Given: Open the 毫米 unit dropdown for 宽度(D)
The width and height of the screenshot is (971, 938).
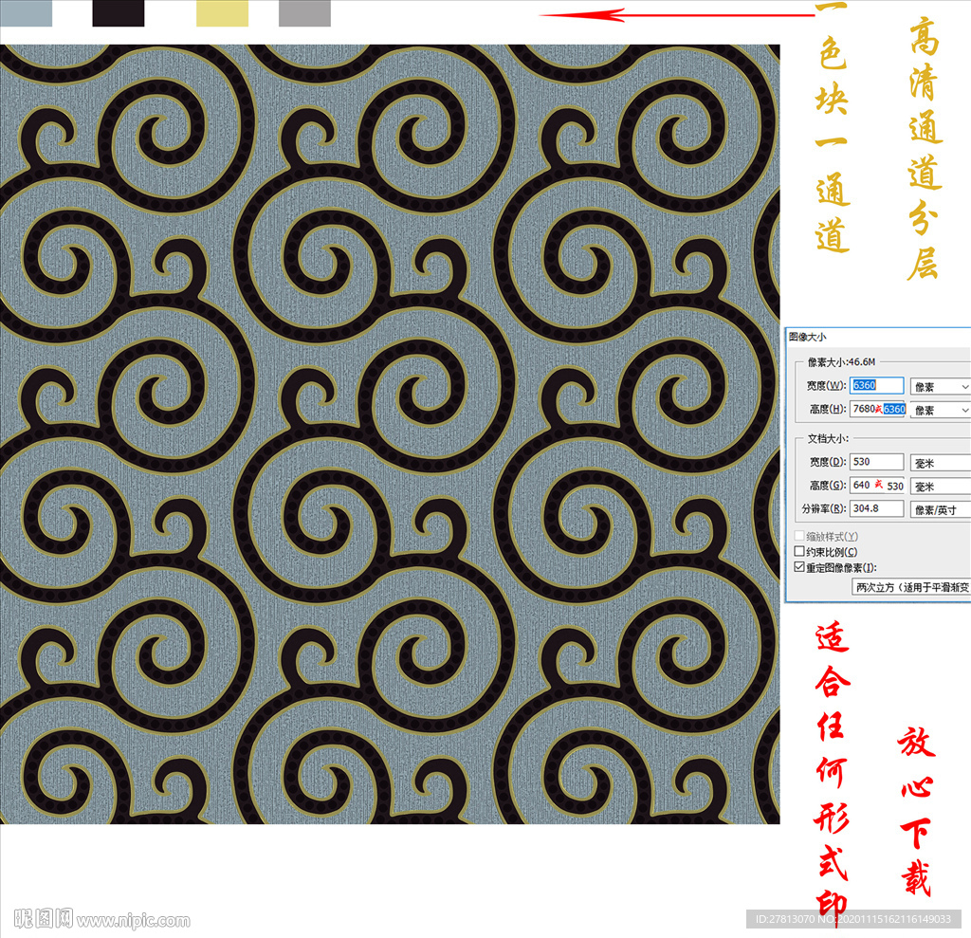Looking at the screenshot, I should [941, 463].
